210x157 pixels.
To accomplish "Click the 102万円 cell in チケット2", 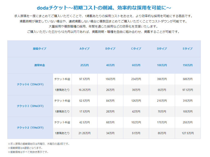I will point(136,122).
